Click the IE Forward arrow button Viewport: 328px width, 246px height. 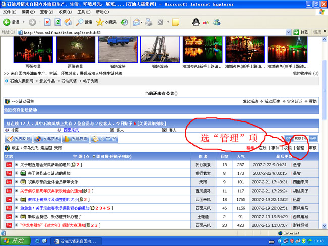click(32, 22)
